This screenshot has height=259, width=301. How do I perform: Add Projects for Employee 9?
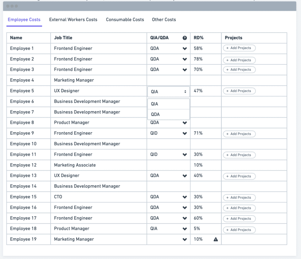pos(239,134)
